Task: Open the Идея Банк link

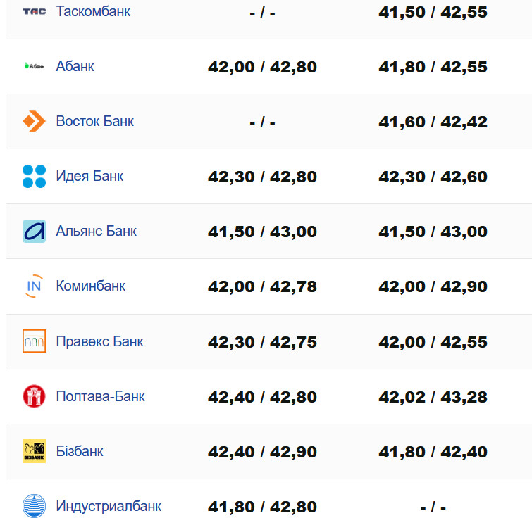Action: pos(89,176)
